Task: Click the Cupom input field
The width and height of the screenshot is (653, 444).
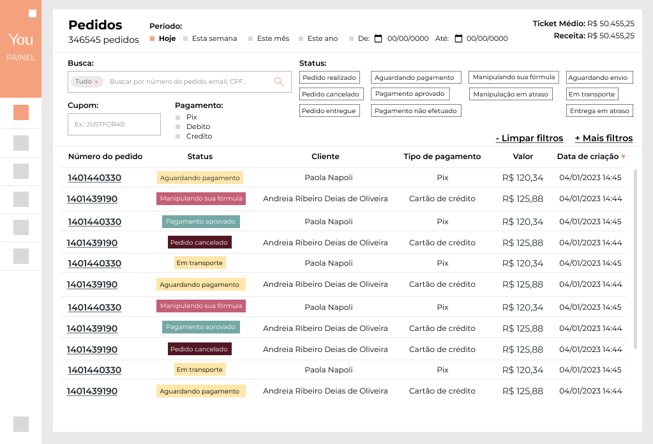Action: pyautogui.click(x=114, y=125)
